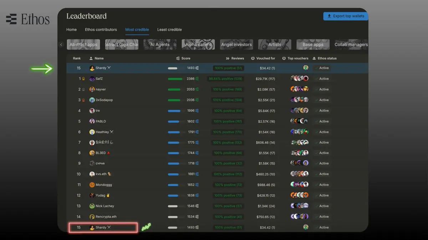
Task: Click the Ethos status column header
Action: (325, 58)
